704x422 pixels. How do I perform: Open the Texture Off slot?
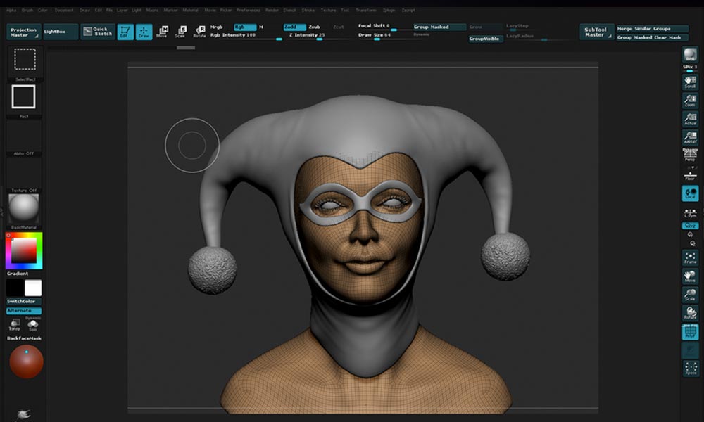(24, 175)
